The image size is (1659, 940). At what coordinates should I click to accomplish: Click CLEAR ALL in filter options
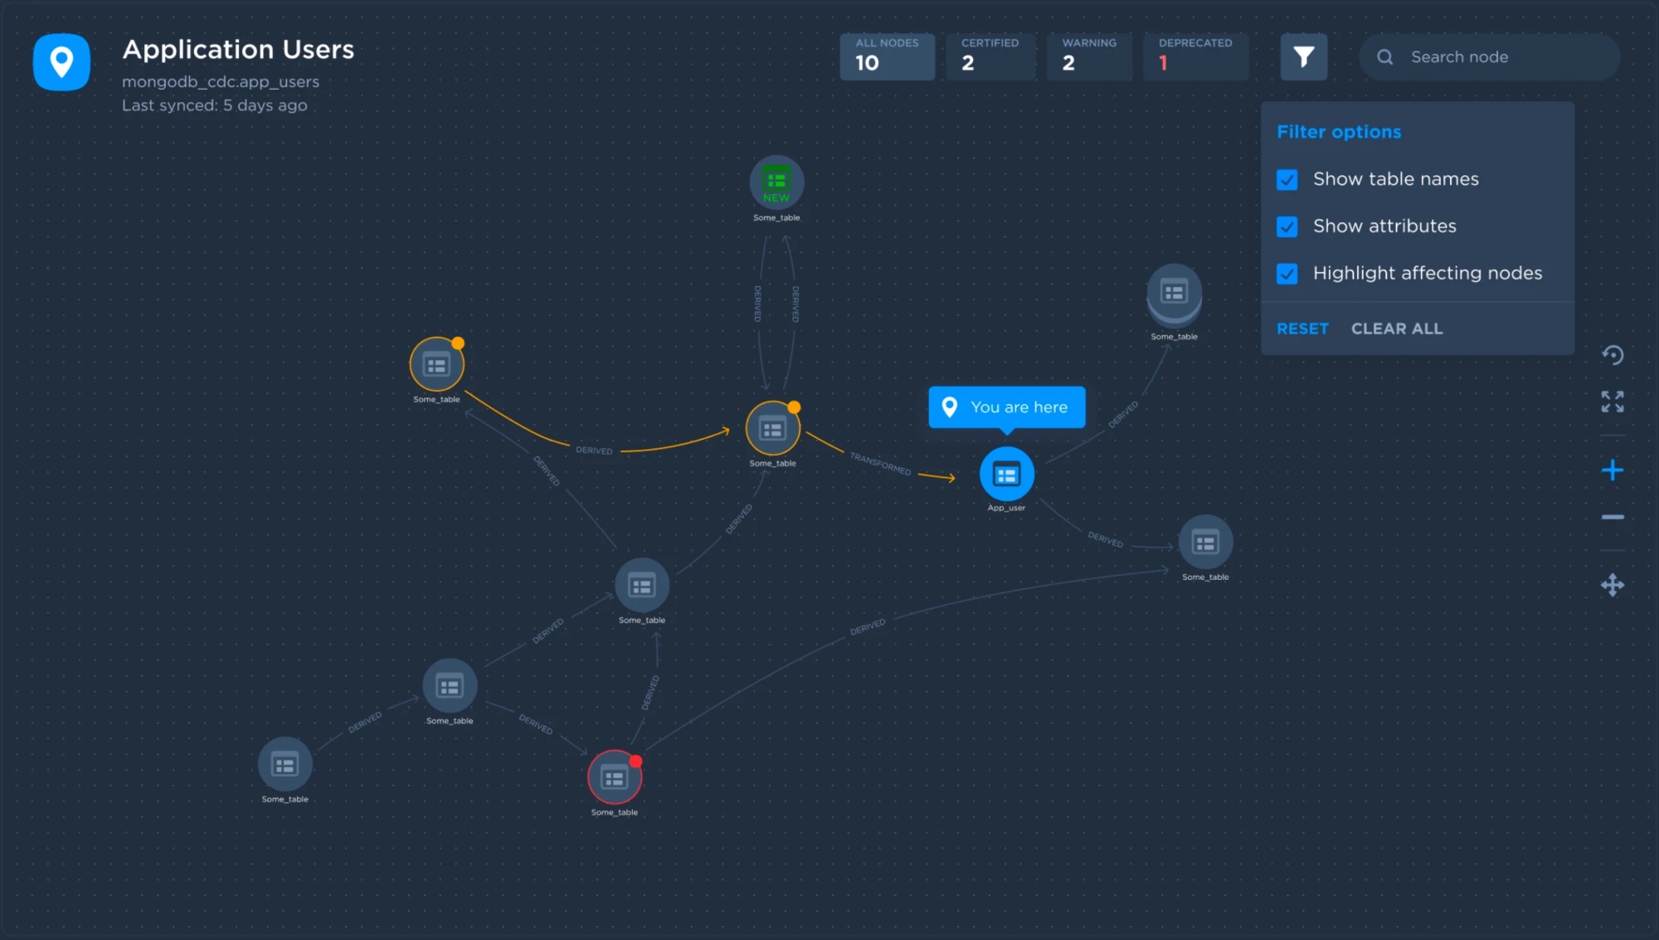(1397, 329)
